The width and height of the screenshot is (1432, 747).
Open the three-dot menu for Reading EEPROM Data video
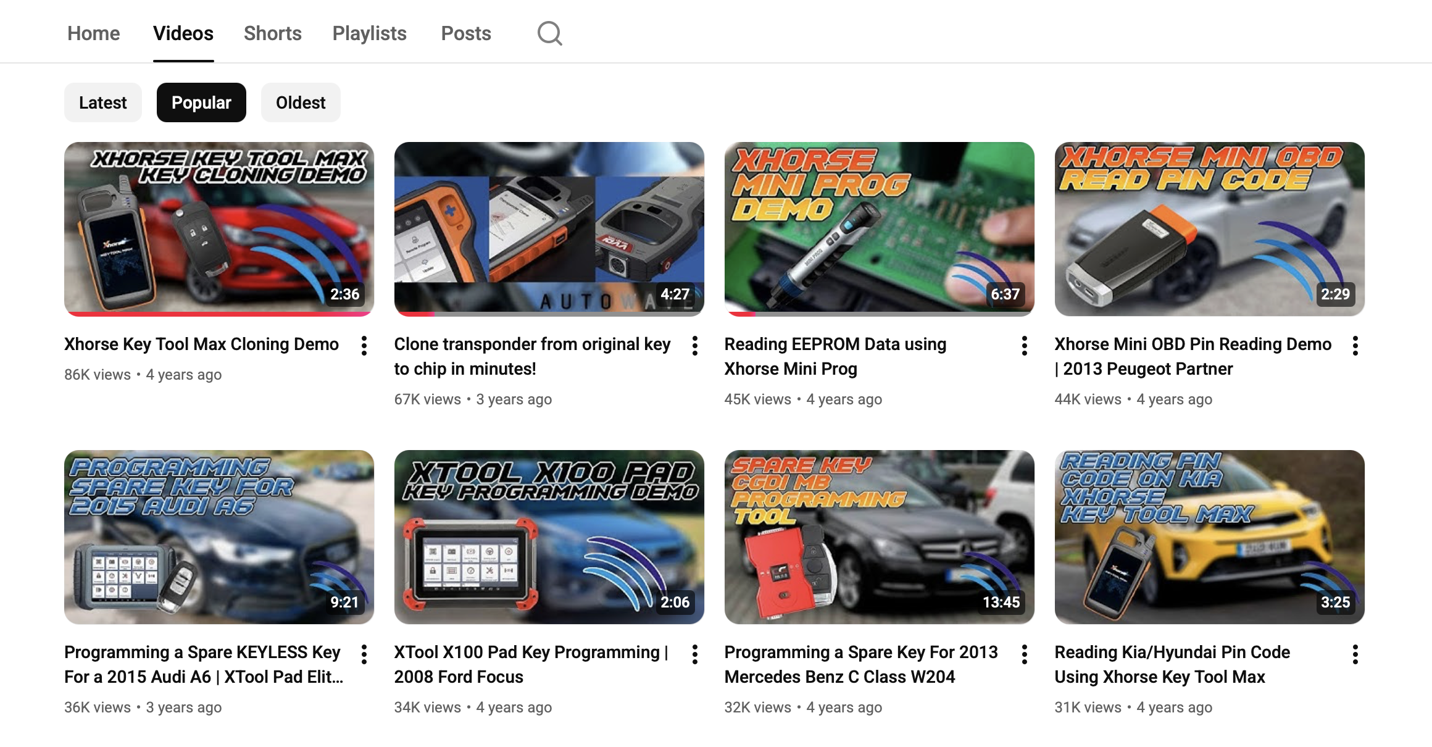click(1025, 346)
